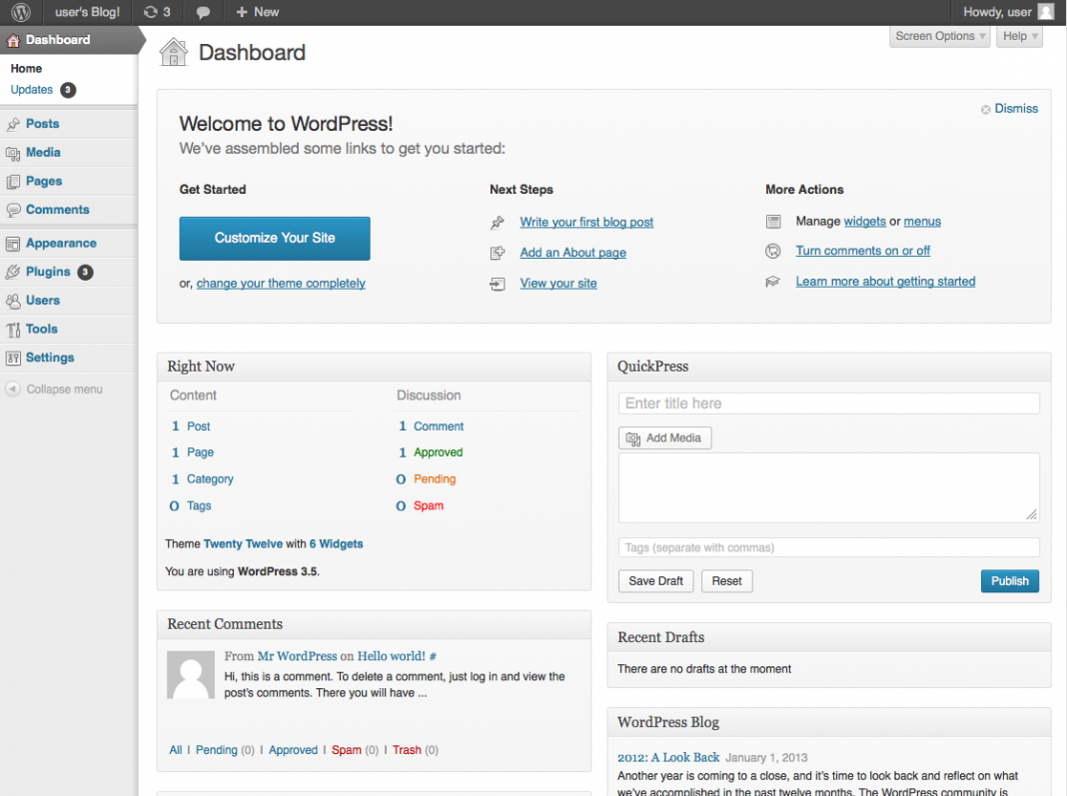This screenshot has height=796, width=1067.
Task: Go to Updates submenu under Dashboard
Action: coord(31,90)
